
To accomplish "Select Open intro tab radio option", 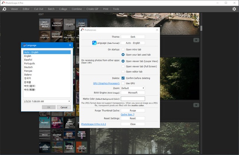I will [x=123, y=49].
